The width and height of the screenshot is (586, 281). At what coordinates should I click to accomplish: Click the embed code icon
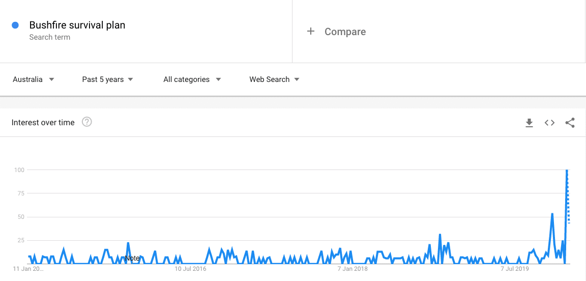click(x=549, y=123)
